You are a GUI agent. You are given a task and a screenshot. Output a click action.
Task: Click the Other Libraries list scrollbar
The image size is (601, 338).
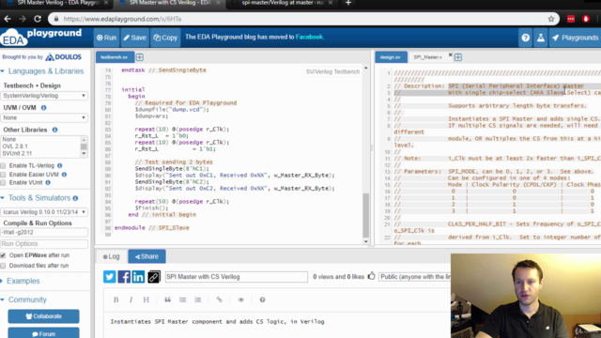tap(84, 146)
